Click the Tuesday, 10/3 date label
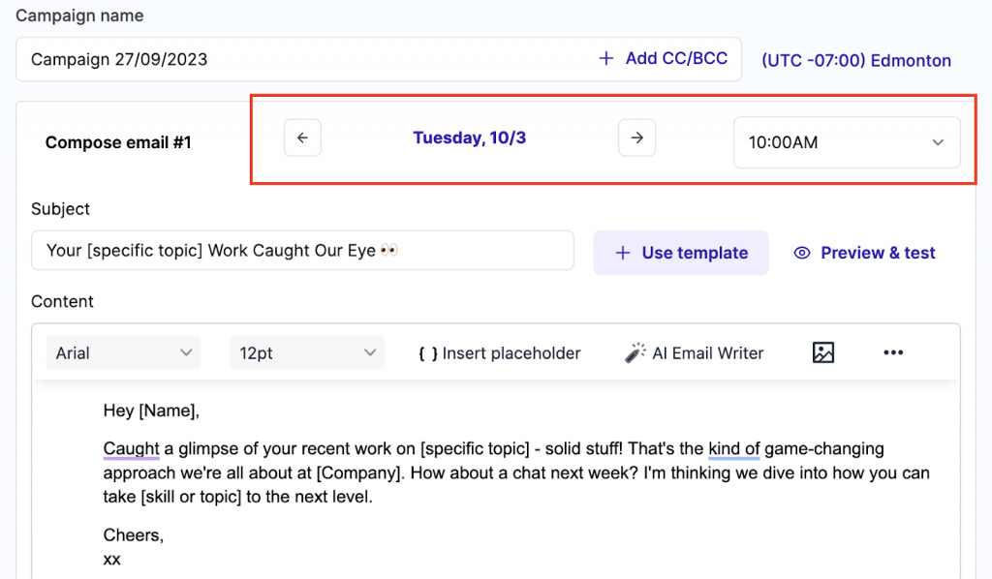Image resolution: width=992 pixels, height=579 pixels. pos(469,137)
